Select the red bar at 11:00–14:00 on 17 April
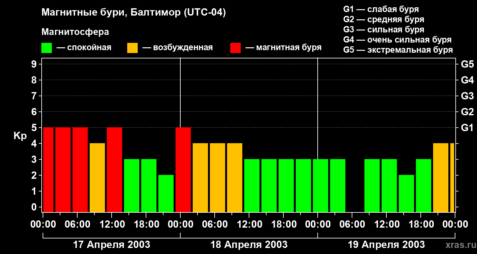477x254 pixels. [x=114, y=170]
